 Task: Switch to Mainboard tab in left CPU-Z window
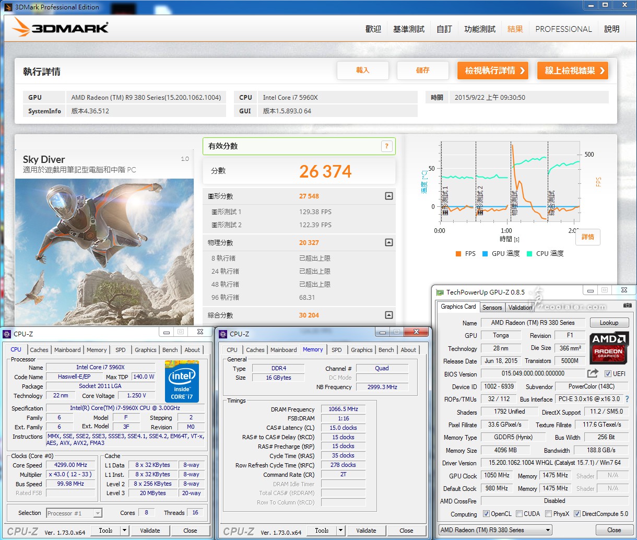pos(67,350)
